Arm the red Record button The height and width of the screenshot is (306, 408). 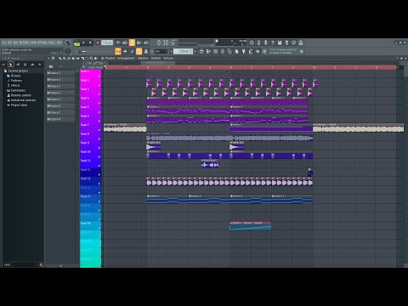98,42
